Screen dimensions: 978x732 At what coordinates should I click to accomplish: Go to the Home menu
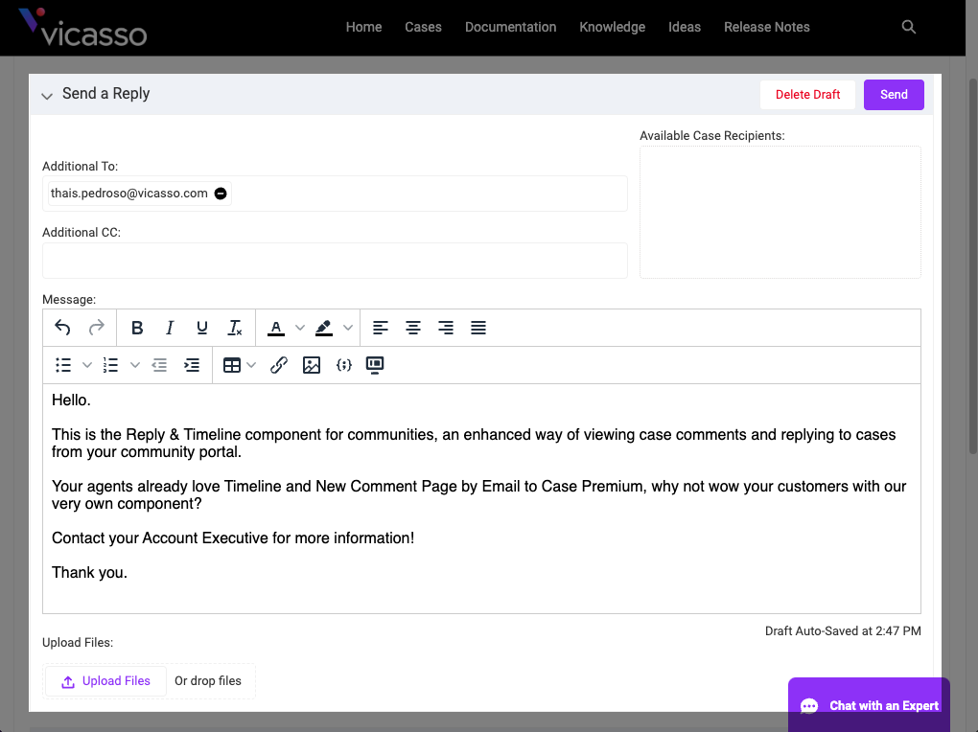pos(363,27)
